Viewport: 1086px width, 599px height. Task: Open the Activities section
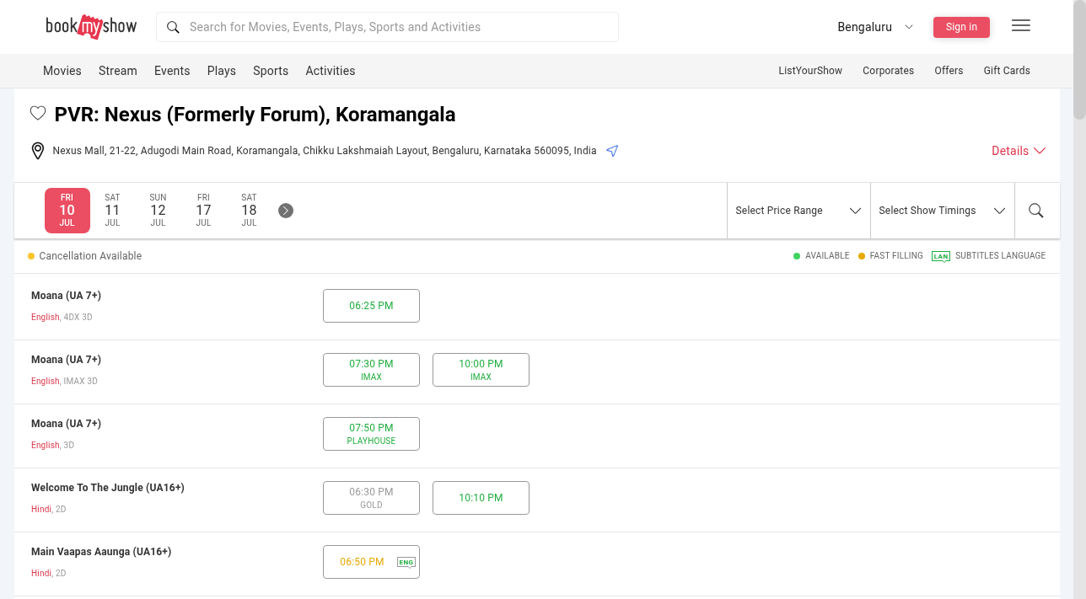pyautogui.click(x=331, y=71)
